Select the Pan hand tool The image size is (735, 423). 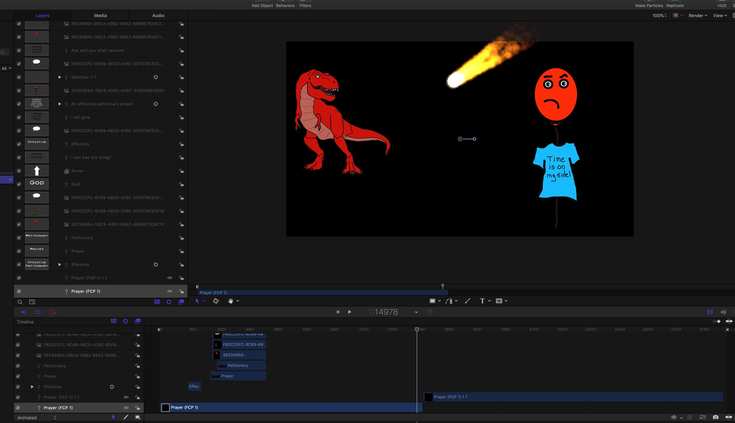tap(230, 301)
